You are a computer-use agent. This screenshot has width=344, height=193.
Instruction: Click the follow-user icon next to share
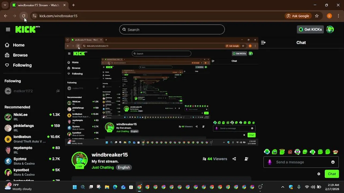[246, 159]
